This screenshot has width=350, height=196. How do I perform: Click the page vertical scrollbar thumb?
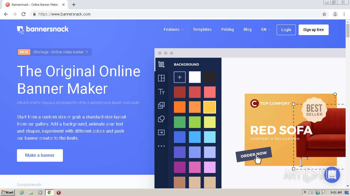(x=348, y=31)
